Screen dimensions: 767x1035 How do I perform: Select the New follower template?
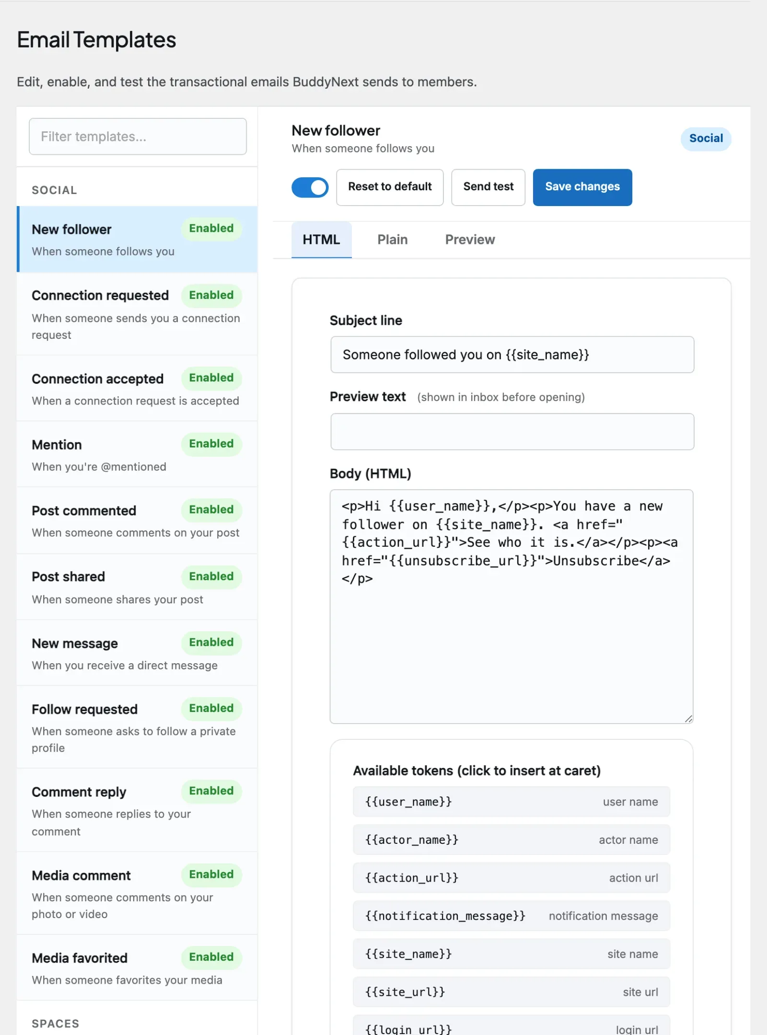pyautogui.click(x=138, y=240)
